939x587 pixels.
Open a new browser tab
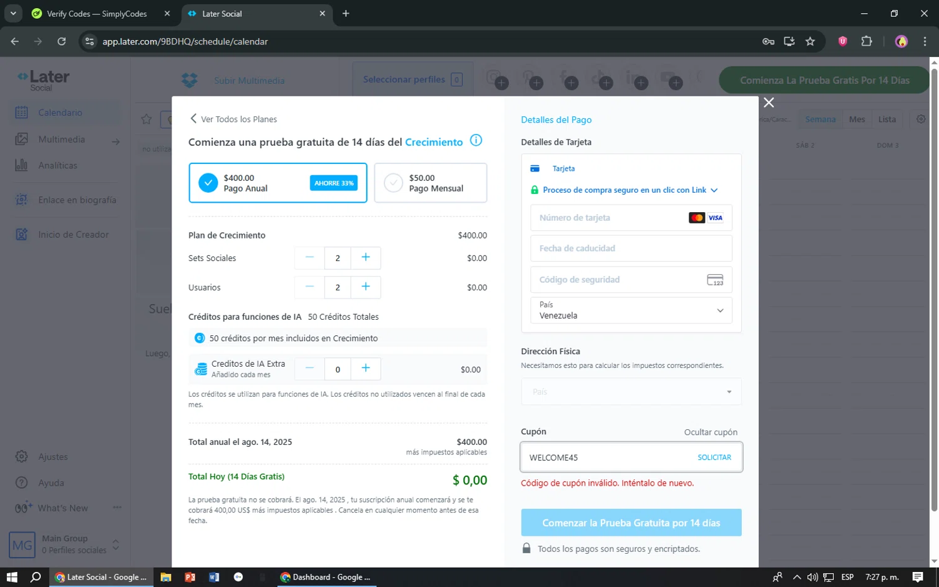tap(346, 14)
